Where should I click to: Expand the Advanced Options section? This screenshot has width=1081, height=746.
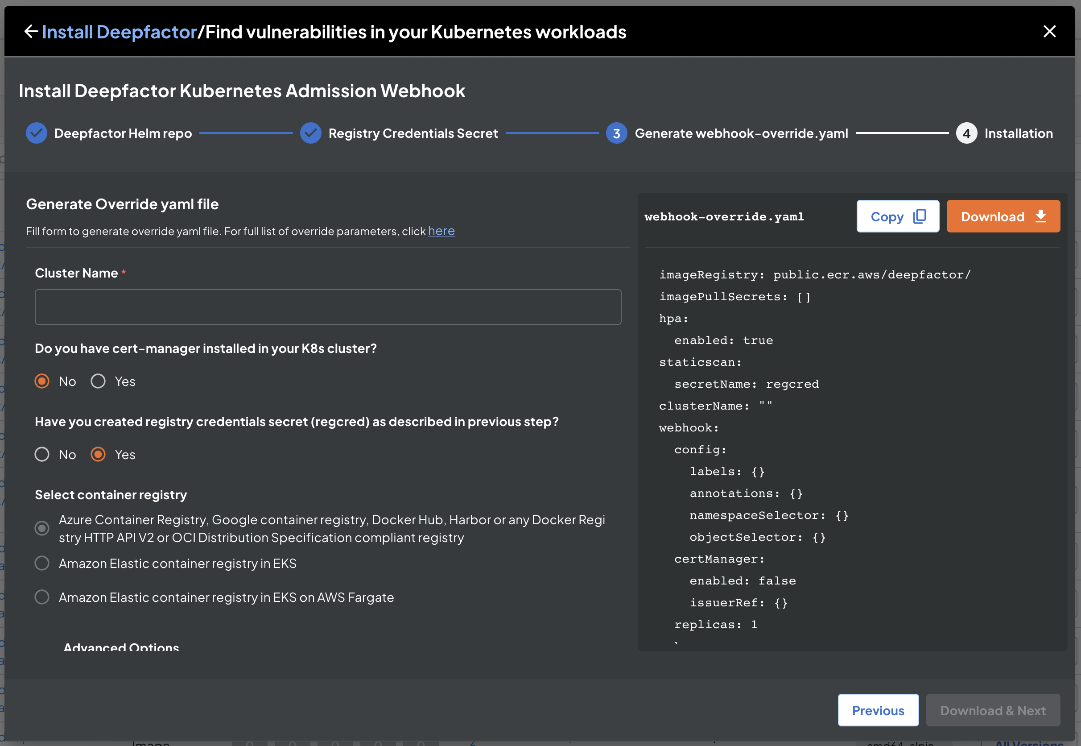pos(121,647)
